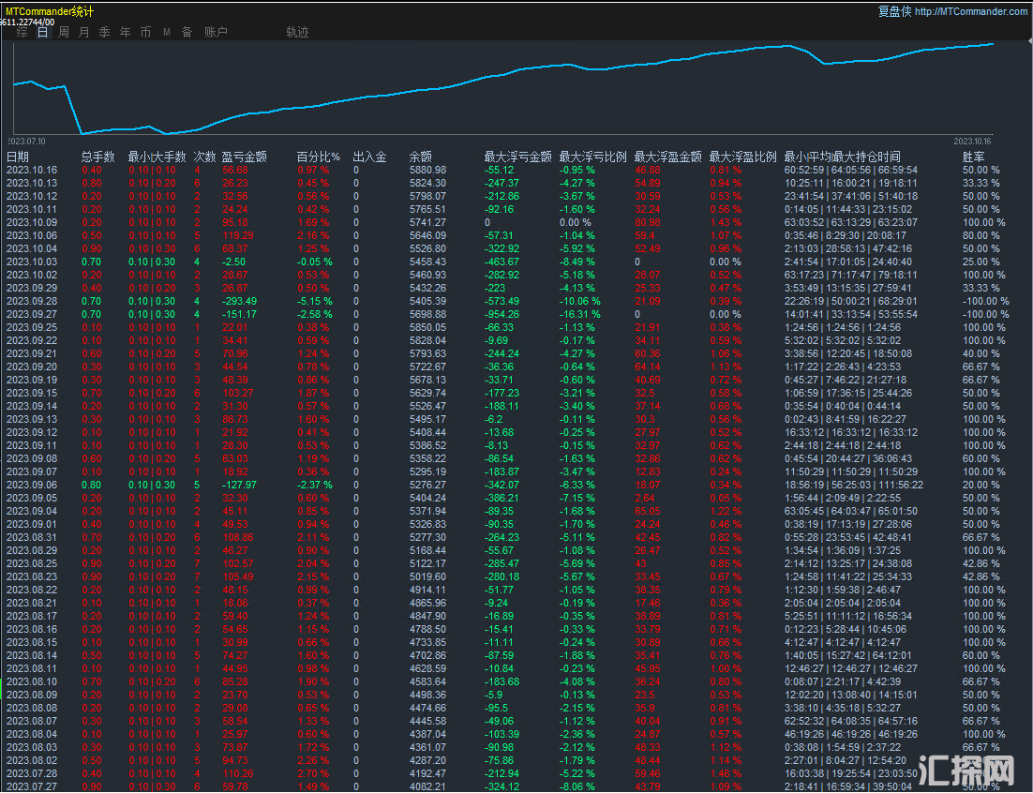Click the -151.17 loss amount cell

(x=240, y=314)
